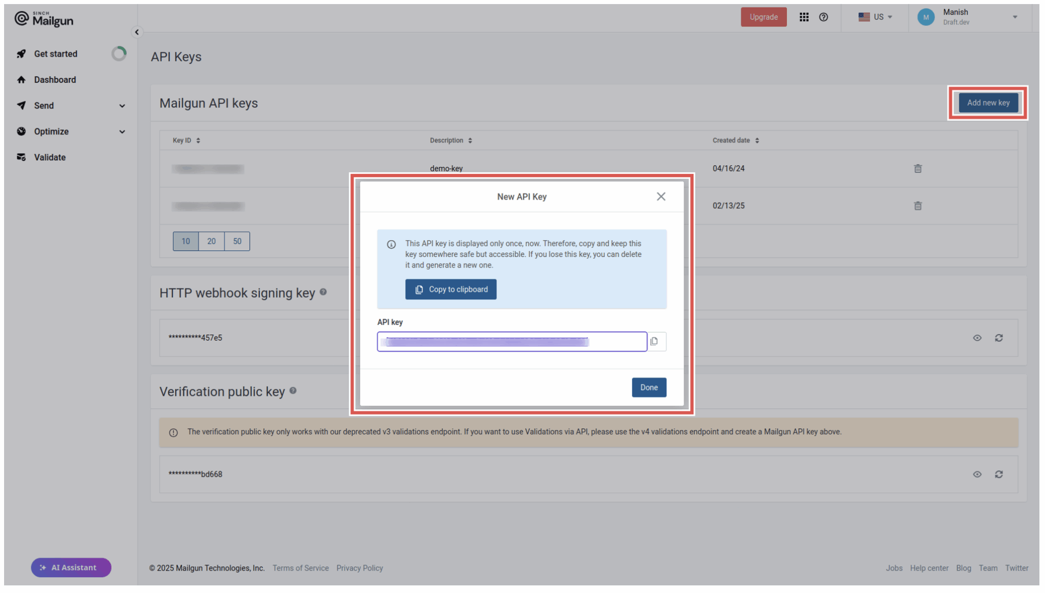Show the verification public key value
1045x593 pixels.
coord(977,474)
